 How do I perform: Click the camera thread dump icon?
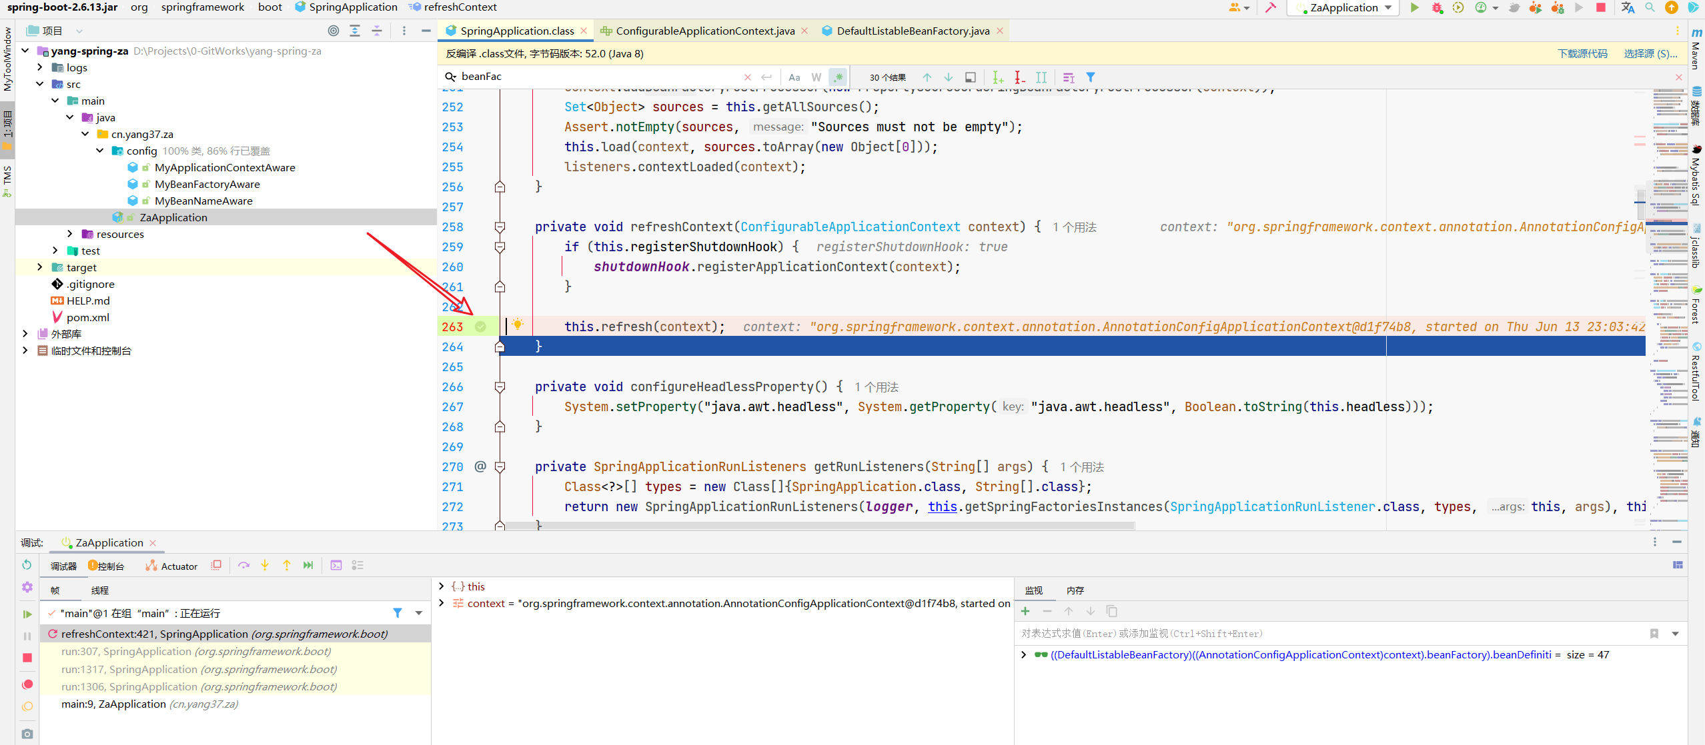(27, 734)
